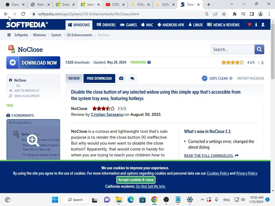Switch to the Review tab
275x206 pixels.
74,78
